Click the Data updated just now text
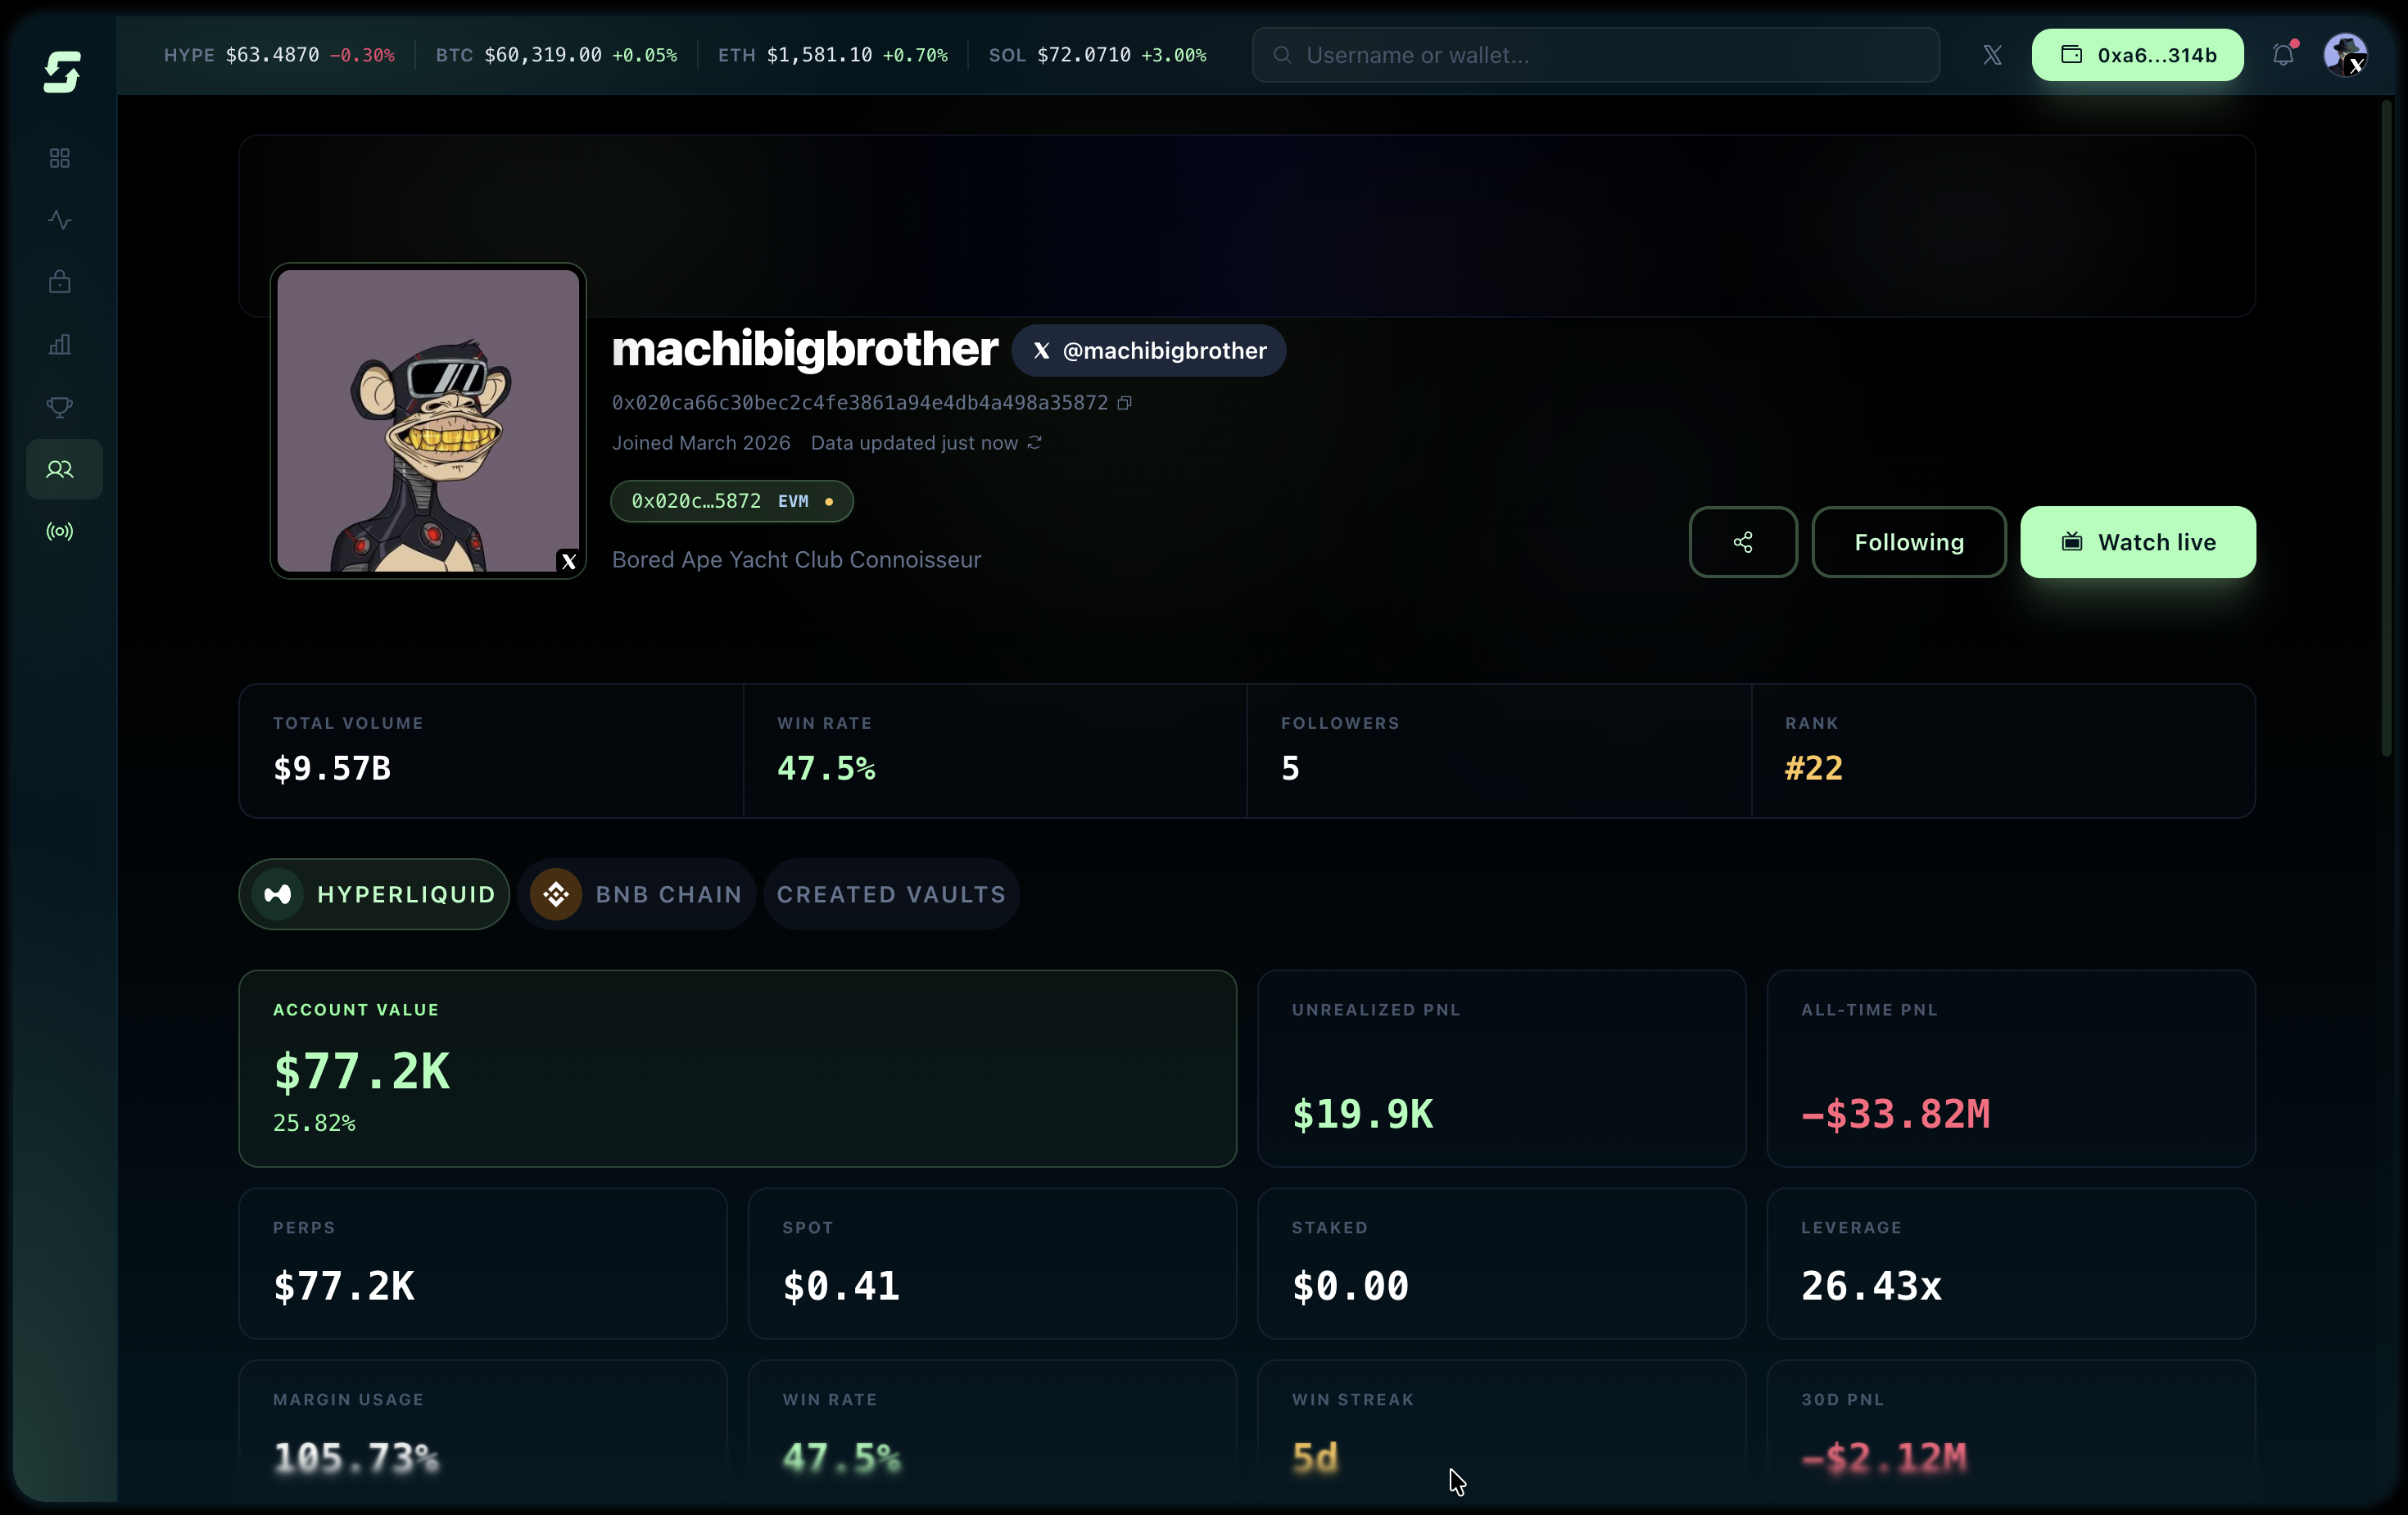2408x1515 pixels. coord(914,443)
